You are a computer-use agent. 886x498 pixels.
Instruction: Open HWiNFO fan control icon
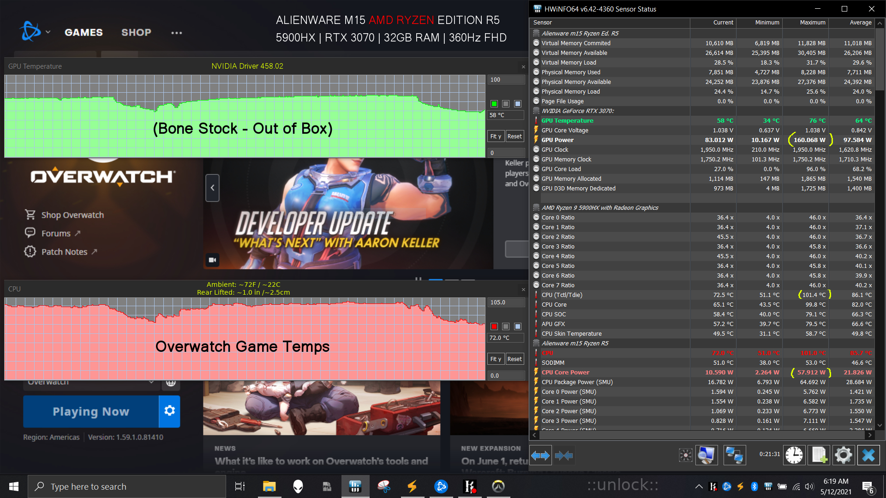click(686, 456)
